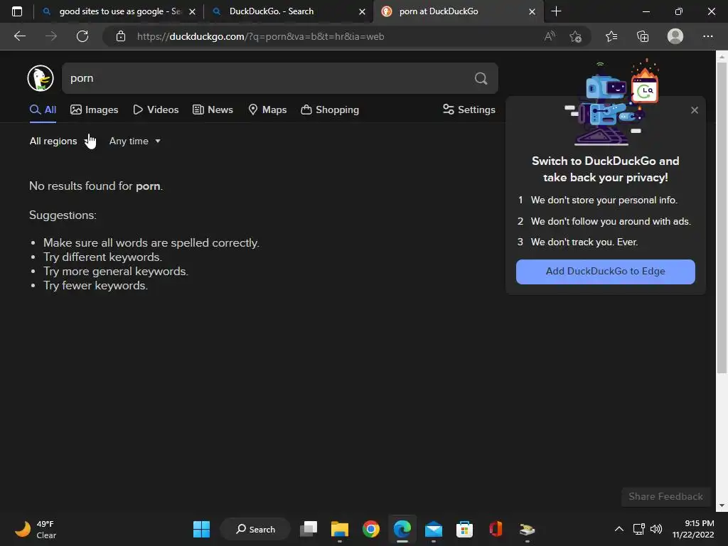Open Task View on the taskbar
Screen dimensions: 728x546
tap(309, 529)
